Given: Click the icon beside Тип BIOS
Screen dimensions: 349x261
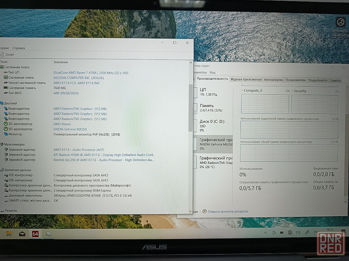Looking at the screenshot, I should click(6, 93).
